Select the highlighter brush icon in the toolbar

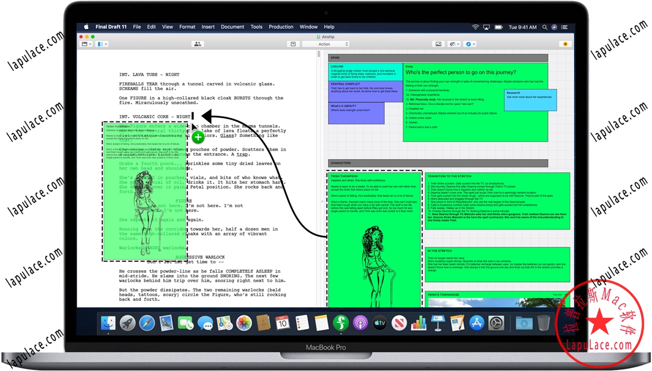click(x=452, y=43)
